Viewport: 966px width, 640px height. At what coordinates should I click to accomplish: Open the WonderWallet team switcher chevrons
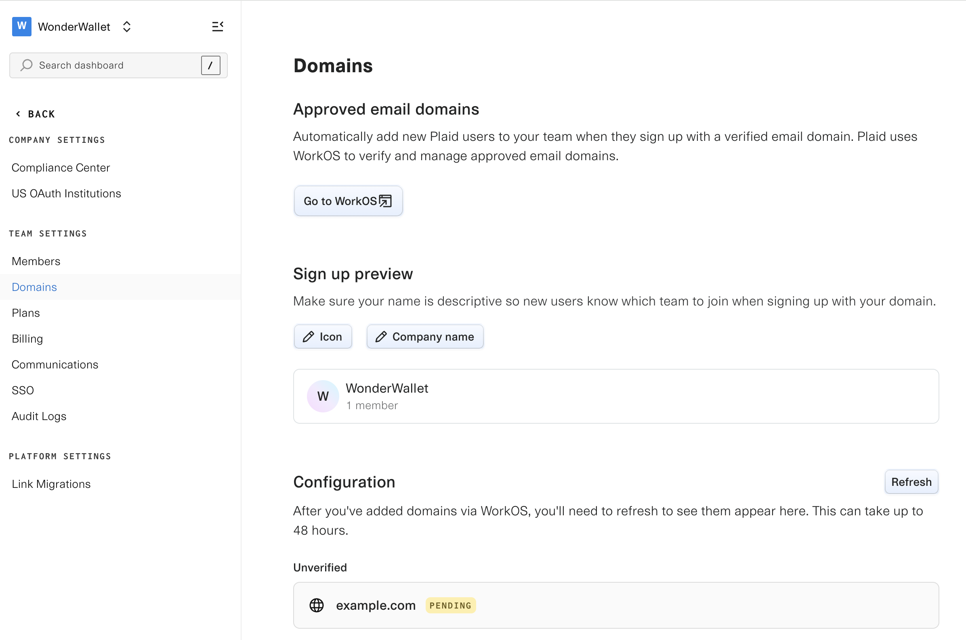127,27
